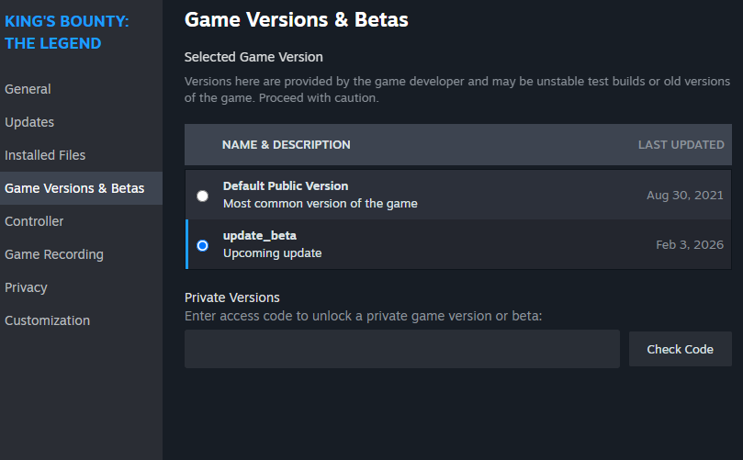Focus the private access code input field
The image size is (743, 460).
[x=401, y=349]
